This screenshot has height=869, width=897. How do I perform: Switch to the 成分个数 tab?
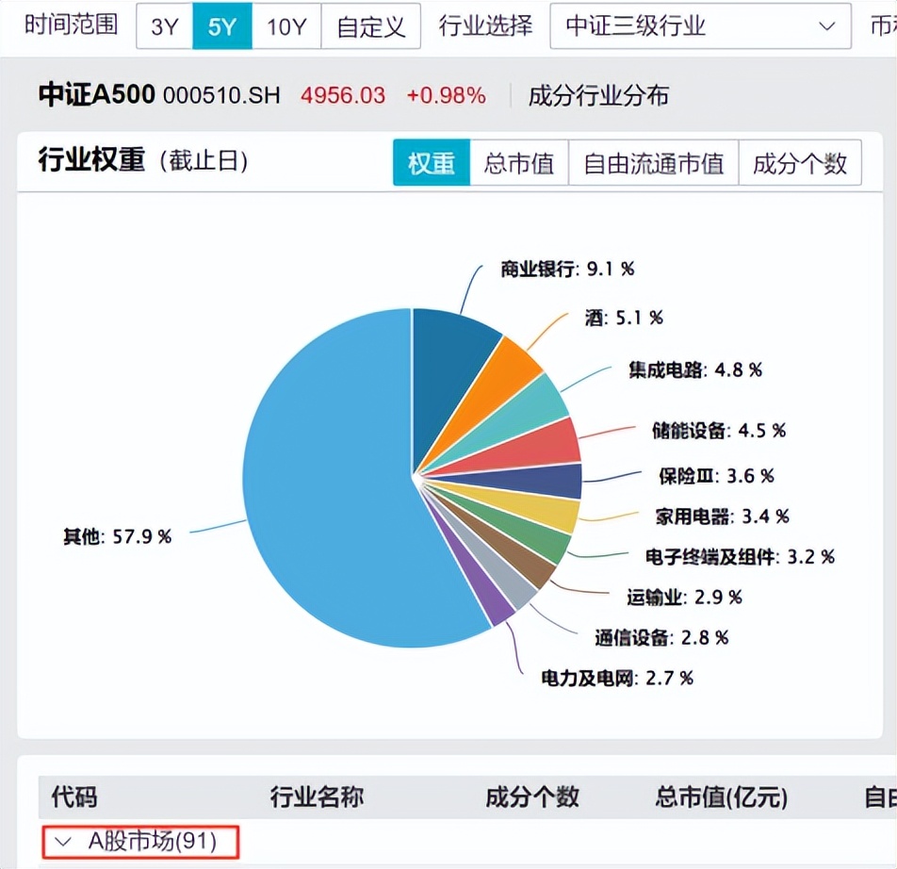pos(800,162)
